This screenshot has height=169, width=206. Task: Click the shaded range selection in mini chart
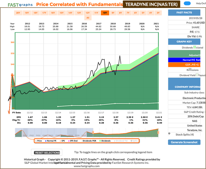tap(54, 133)
